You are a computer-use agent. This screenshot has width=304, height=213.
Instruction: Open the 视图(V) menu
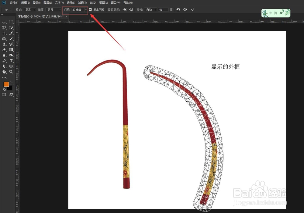click(104, 3)
